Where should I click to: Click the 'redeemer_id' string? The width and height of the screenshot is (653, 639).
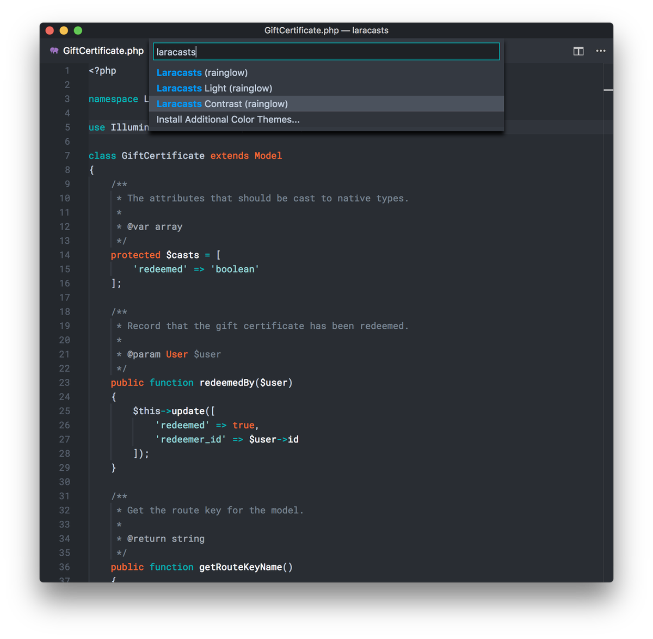point(191,439)
